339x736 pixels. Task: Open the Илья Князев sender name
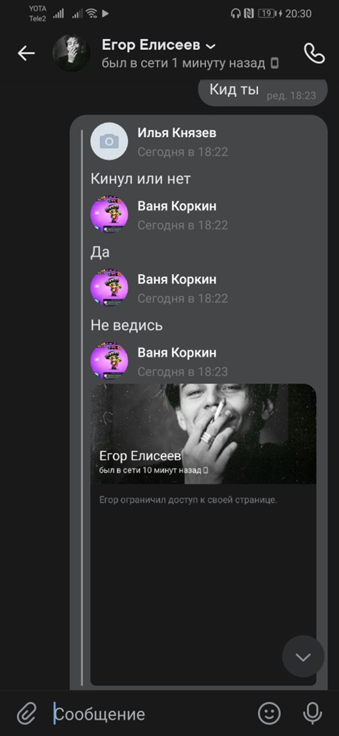point(177,133)
